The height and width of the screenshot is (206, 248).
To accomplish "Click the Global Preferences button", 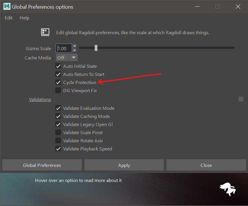I will [x=42, y=165].
